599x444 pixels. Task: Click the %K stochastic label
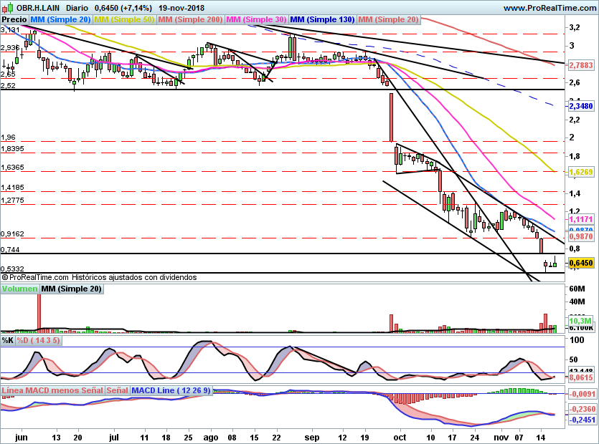click(x=8, y=340)
